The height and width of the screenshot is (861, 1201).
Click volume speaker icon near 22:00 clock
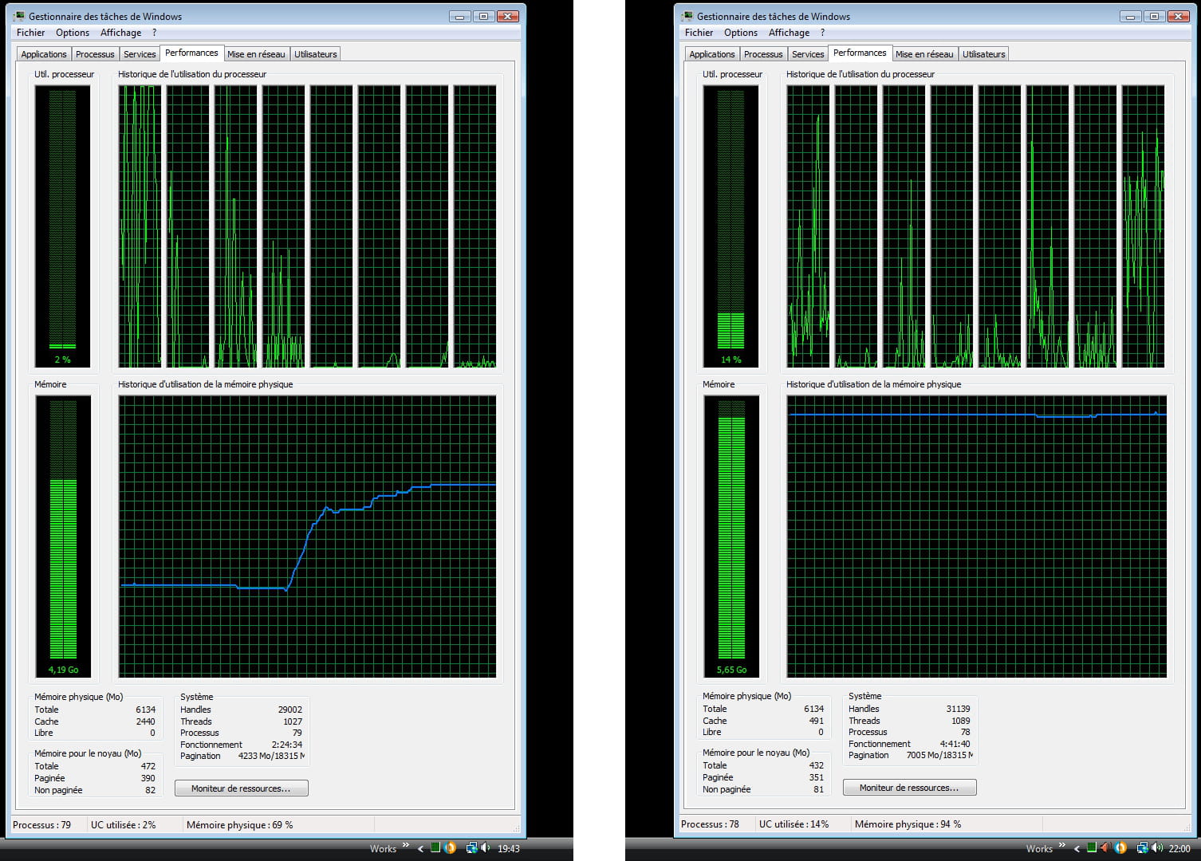coord(1156,847)
